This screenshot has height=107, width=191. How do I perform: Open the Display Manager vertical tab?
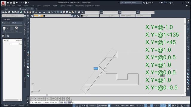[x=25, y=29]
